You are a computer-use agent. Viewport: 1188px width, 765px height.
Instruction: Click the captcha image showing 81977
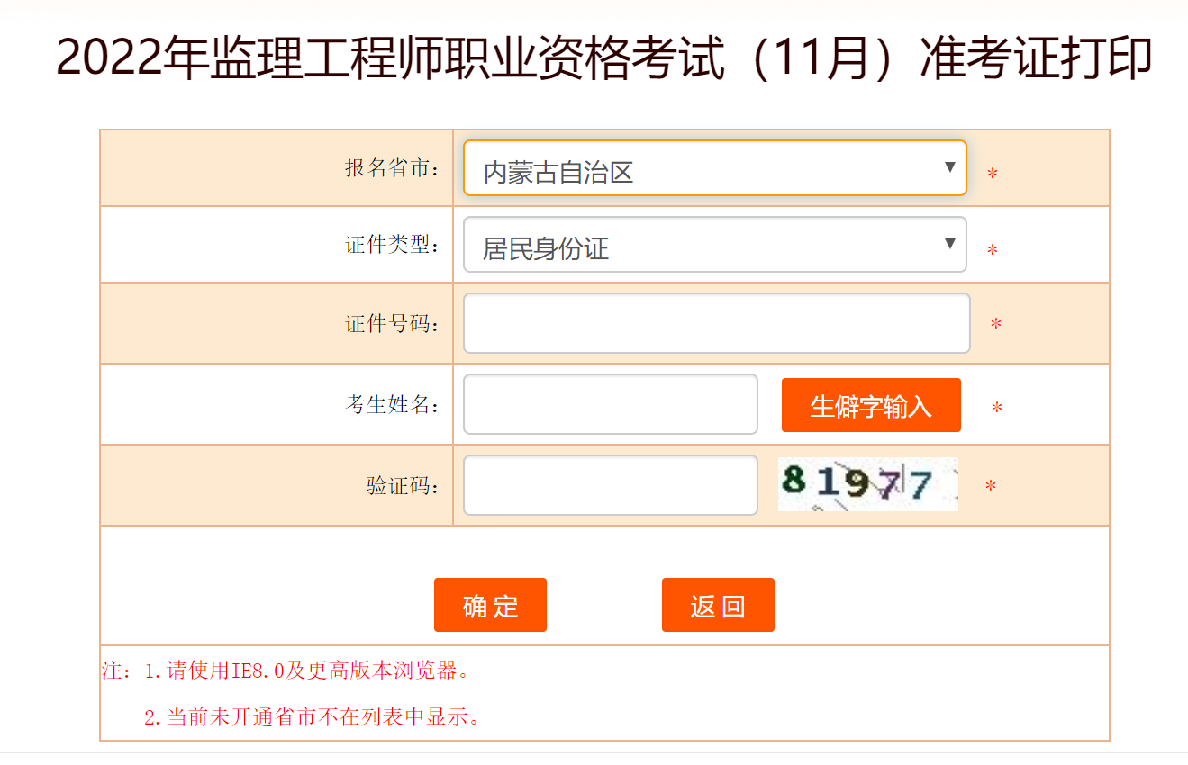pyautogui.click(x=866, y=485)
